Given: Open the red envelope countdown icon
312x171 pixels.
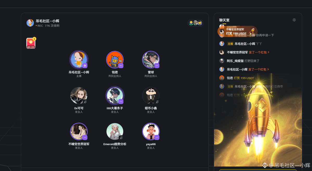Looking at the screenshot, I should [31, 43].
